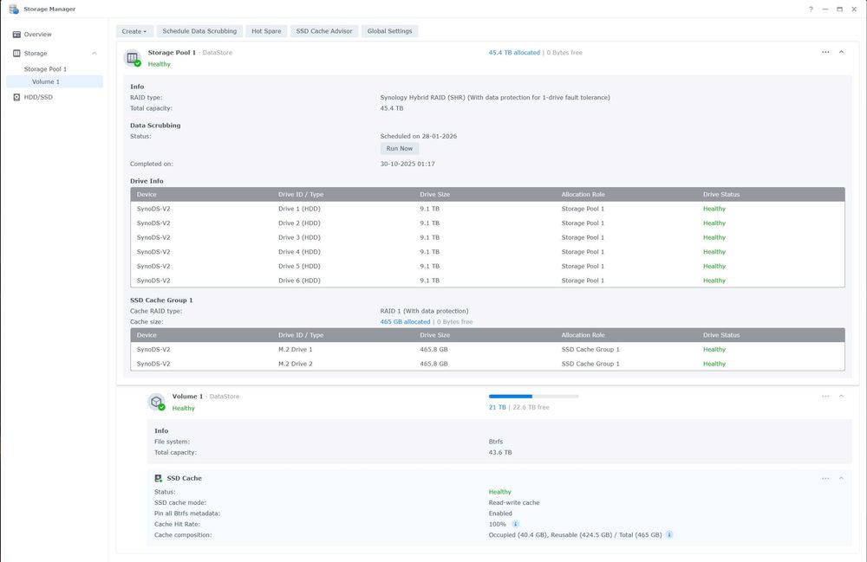Screen dimensions: 867x562
Task: Click the Storage Pool 1 title heading
Action: (172, 53)
